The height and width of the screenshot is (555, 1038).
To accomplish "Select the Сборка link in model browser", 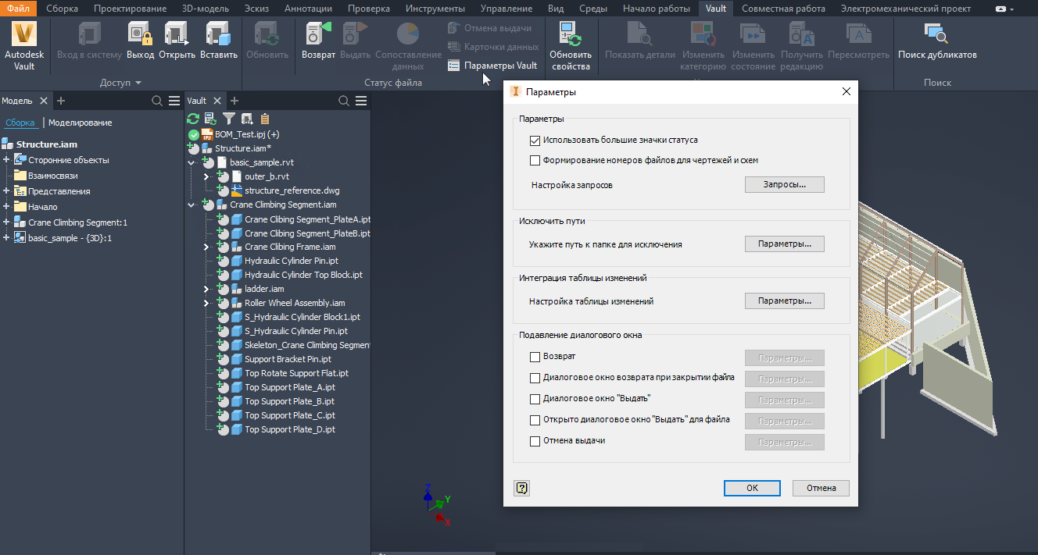I will tap(20, 123).
